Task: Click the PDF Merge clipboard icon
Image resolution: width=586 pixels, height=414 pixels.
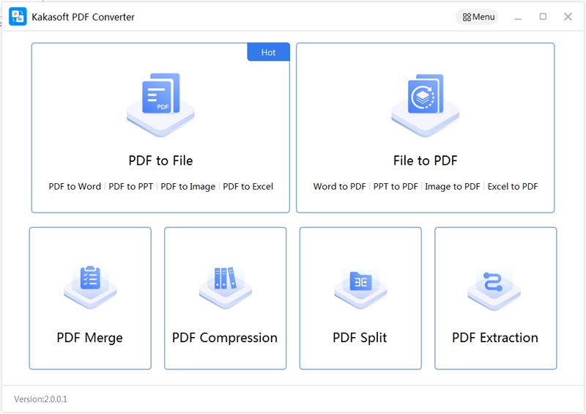Action: (x=90, y=287)
